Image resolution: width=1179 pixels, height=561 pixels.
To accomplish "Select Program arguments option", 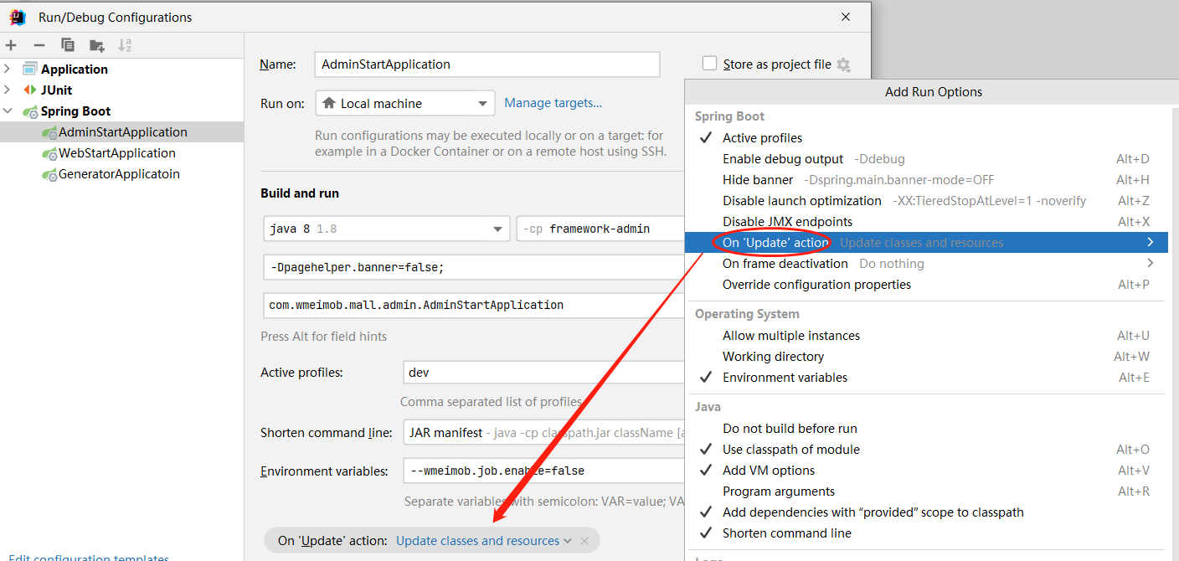I will [x=928, y=491].
